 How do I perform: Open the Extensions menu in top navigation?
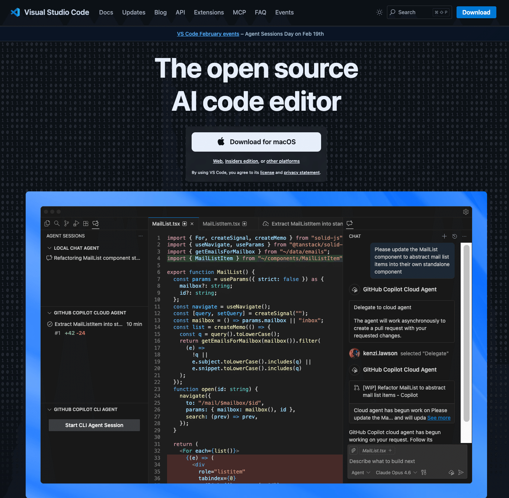(x=209, y=12)
